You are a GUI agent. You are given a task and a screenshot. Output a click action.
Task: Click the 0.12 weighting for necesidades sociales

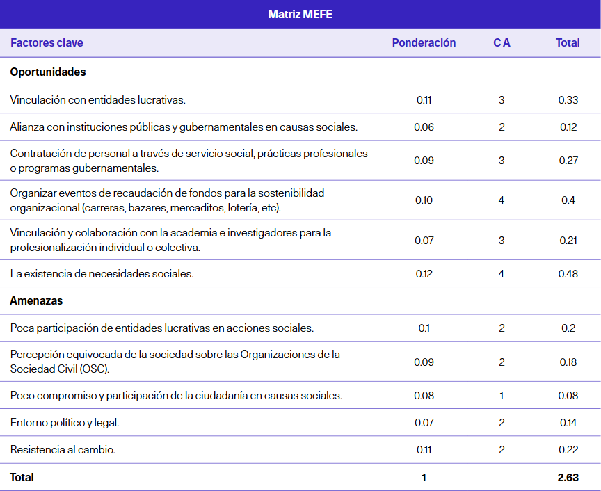coord(424,274)
